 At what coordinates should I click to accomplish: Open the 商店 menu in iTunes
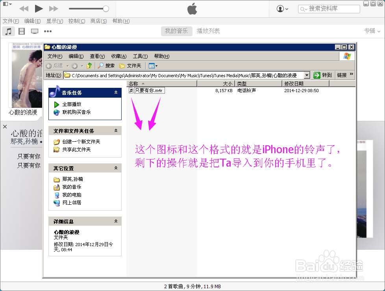(x=98, y=21)
